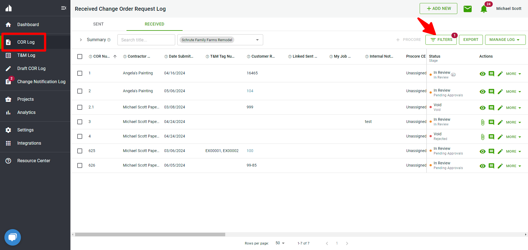Click the Search title input field

pyautogui.click(x=146, y=40)
